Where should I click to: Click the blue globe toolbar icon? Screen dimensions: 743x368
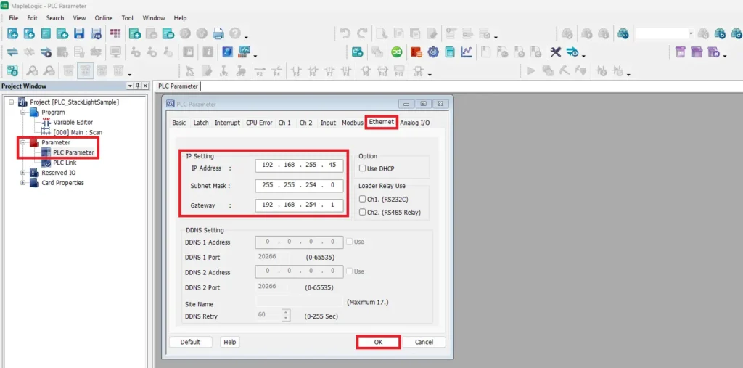(228, 52)
